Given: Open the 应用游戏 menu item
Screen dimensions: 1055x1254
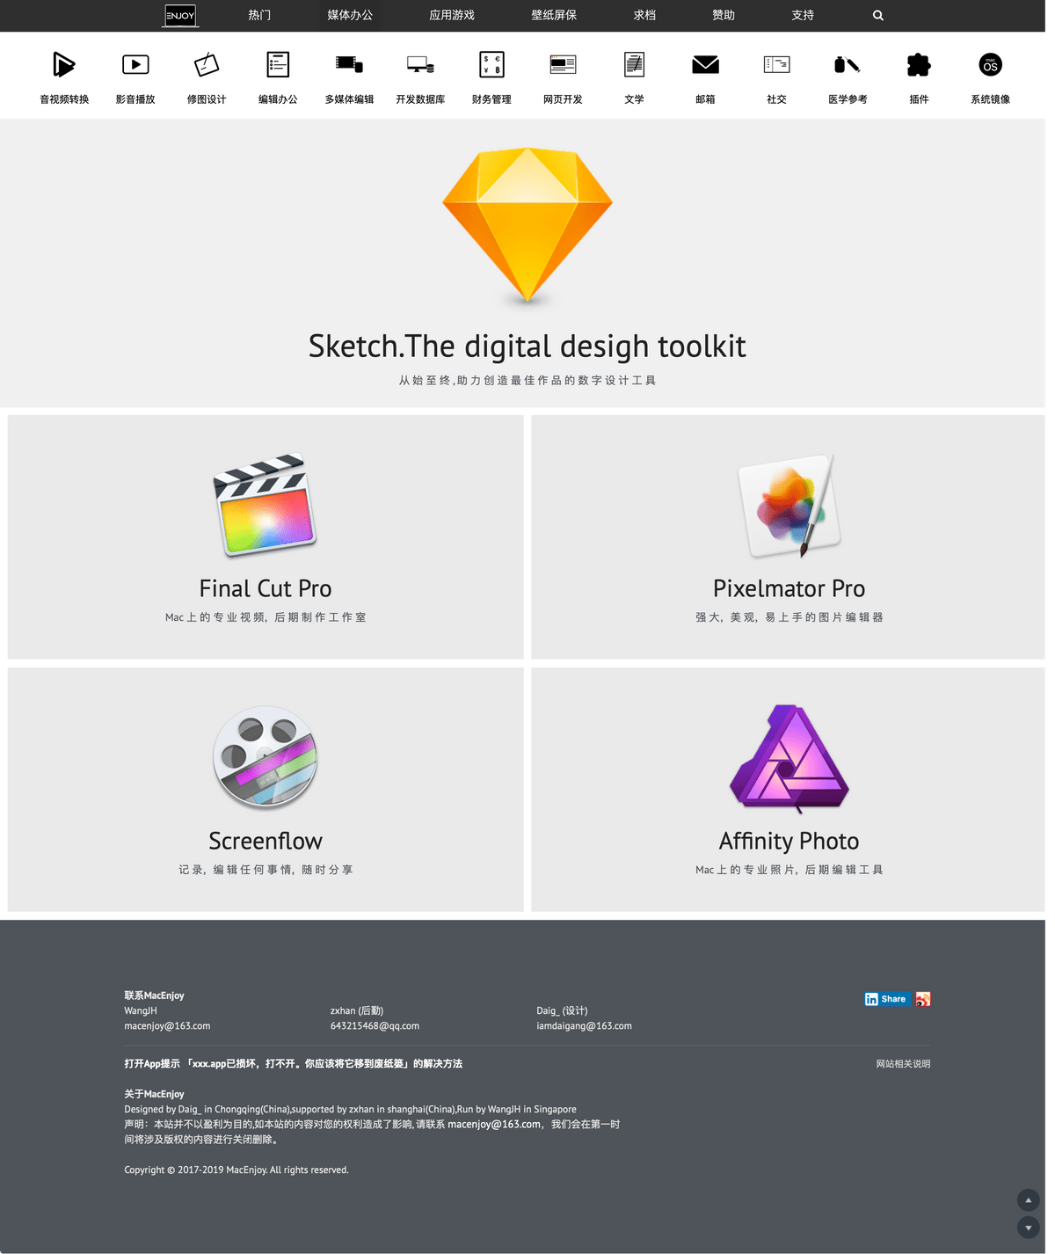Looking at the screenshot, I should (452, 15).
